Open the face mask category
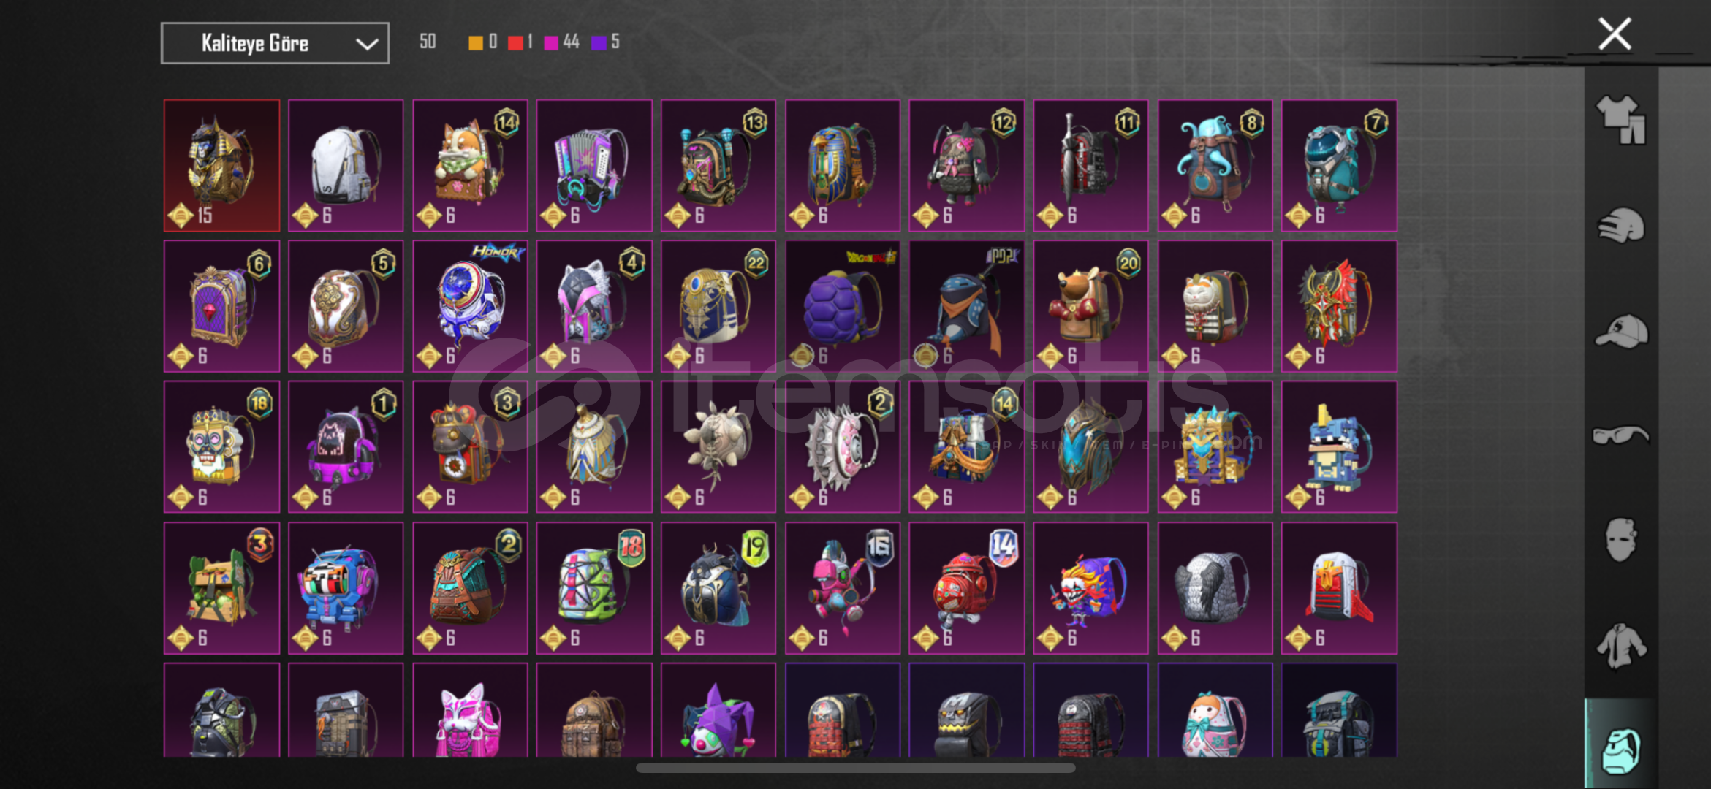This screenshot has height=789, width=1711. click(x=1620, y=540)
